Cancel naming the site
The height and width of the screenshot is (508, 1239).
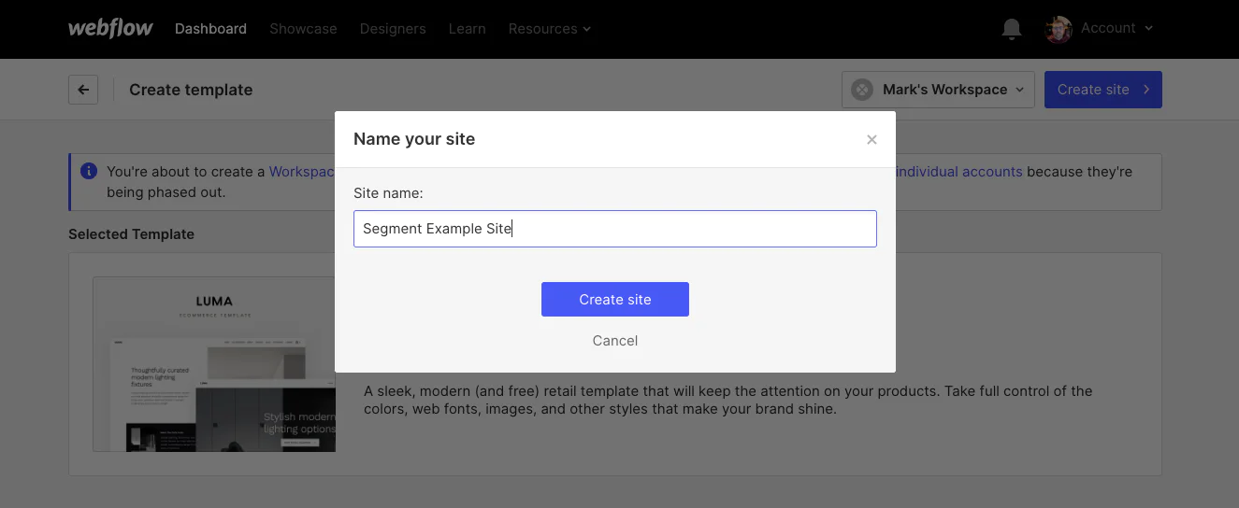tap(614, 341)
